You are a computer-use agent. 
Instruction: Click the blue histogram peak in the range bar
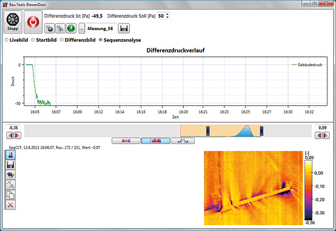coord(246,132)
